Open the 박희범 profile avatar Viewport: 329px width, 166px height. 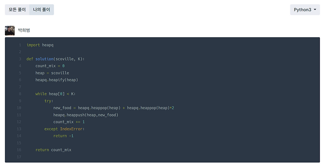point(10,31)
